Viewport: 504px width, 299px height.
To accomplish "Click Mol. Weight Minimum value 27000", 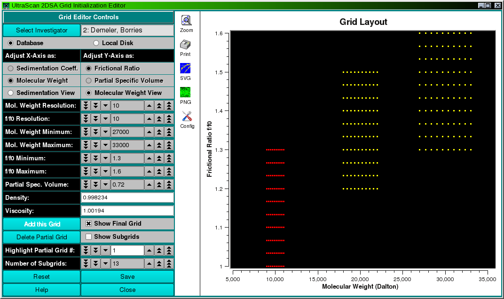I will tap(127, 132).
